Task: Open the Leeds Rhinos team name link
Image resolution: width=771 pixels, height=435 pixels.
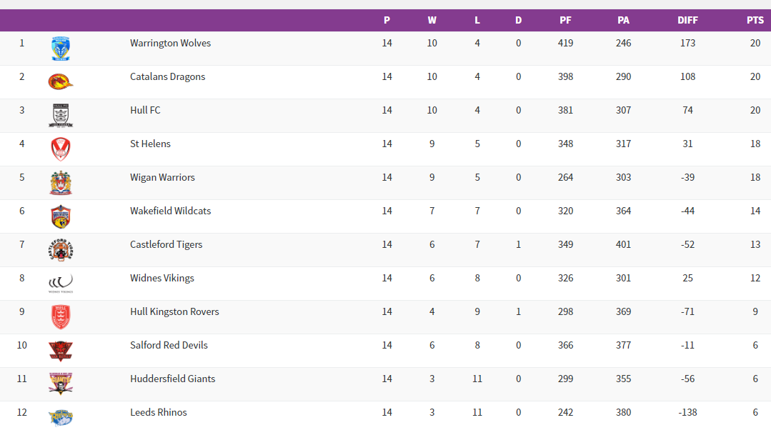Action: 159,412
